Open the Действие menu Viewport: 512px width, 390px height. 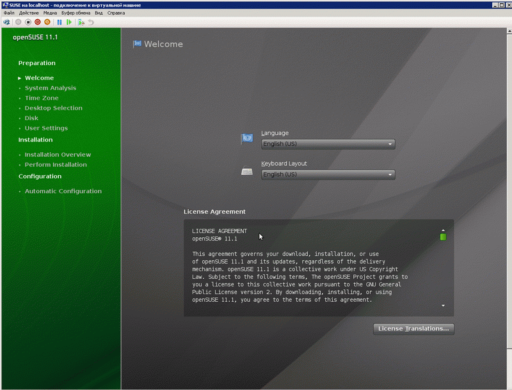coord(29,13)
